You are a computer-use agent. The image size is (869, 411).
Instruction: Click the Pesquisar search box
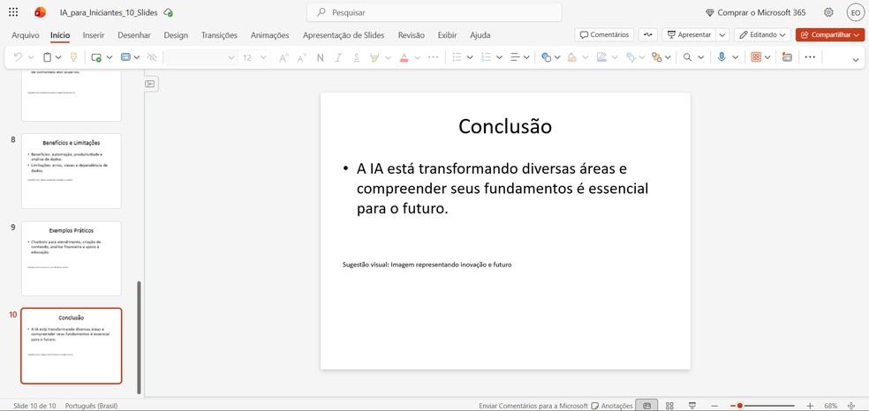tap(434, 12)
